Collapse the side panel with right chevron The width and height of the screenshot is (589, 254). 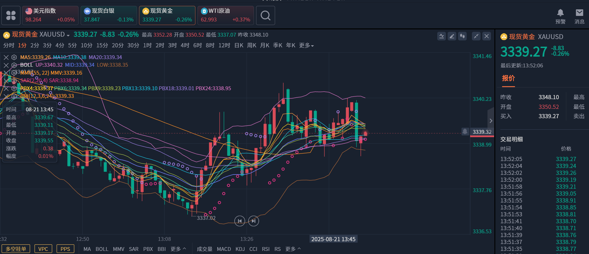tap(491, 121)
